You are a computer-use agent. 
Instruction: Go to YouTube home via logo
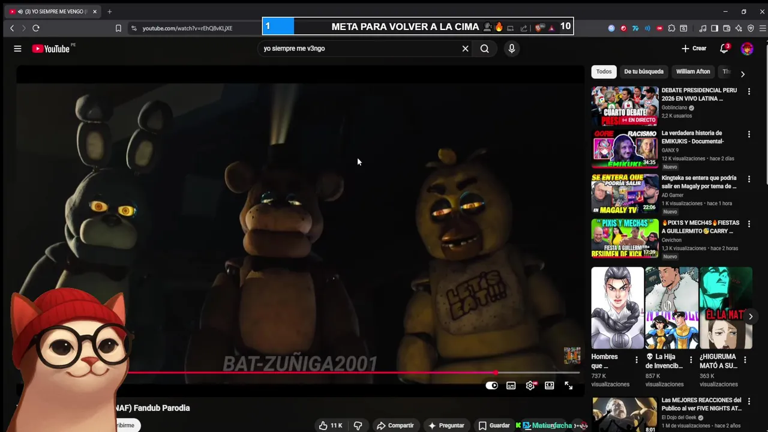51,49
